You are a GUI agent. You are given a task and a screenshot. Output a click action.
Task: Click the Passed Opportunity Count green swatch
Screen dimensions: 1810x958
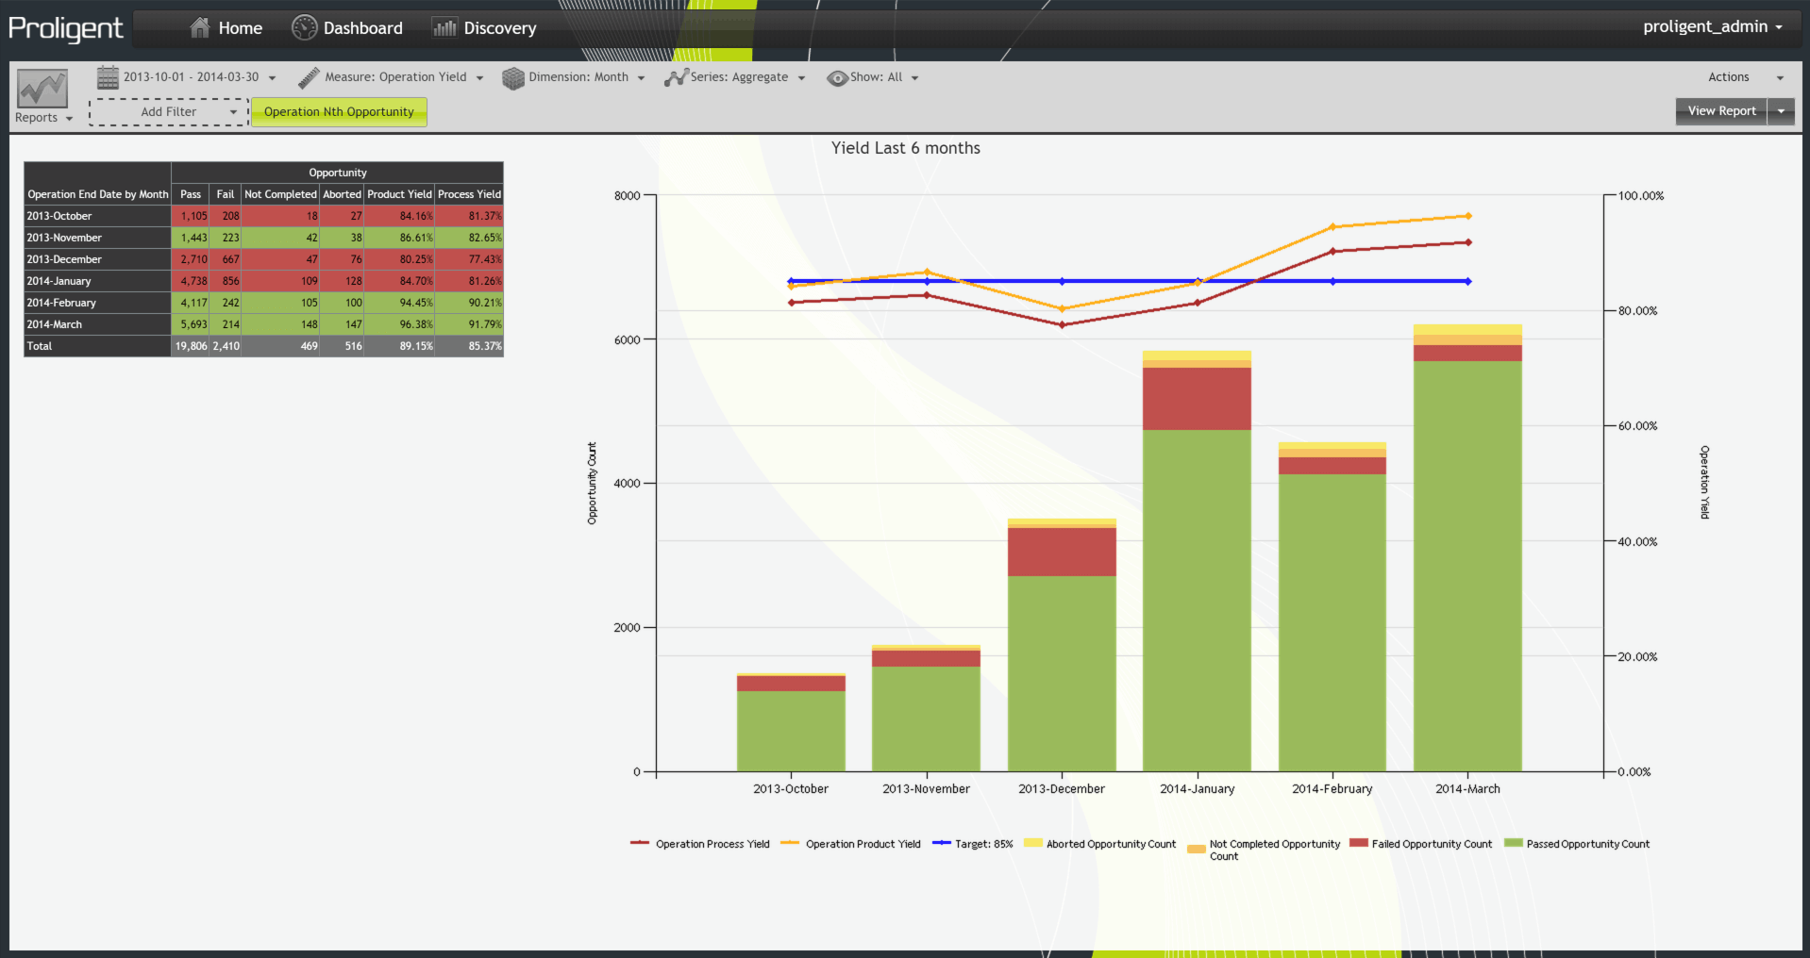(x=1513, y=843)
